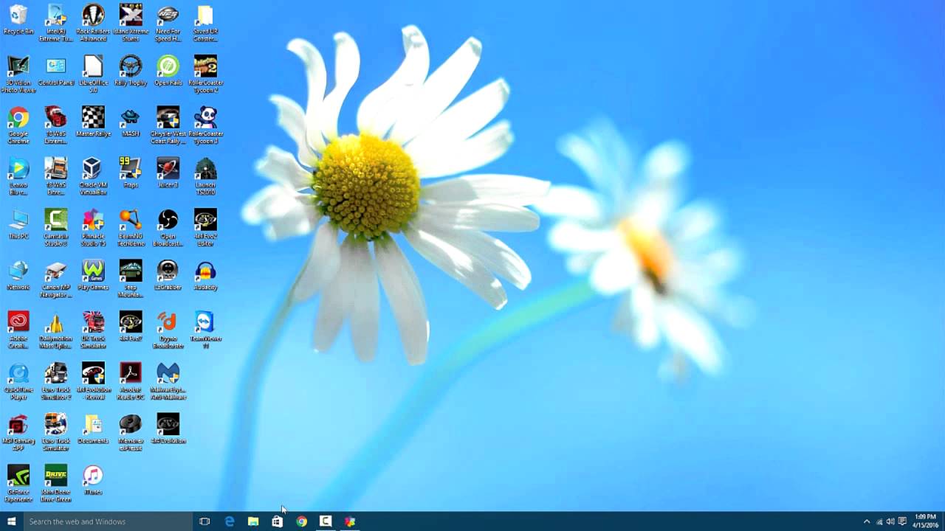Open File Explorer from the taskbar

253,521
